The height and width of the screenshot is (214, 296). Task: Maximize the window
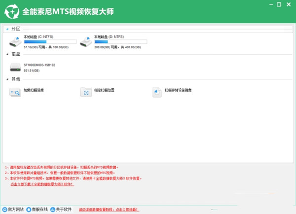pyautogui.click(x=279, y=4)
